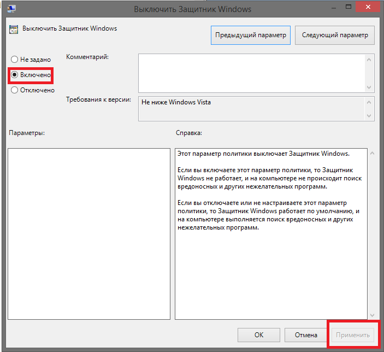Click the "Выключить Защитник Windows" heading label
Viewport: 384px width, 352px height.
70,28
